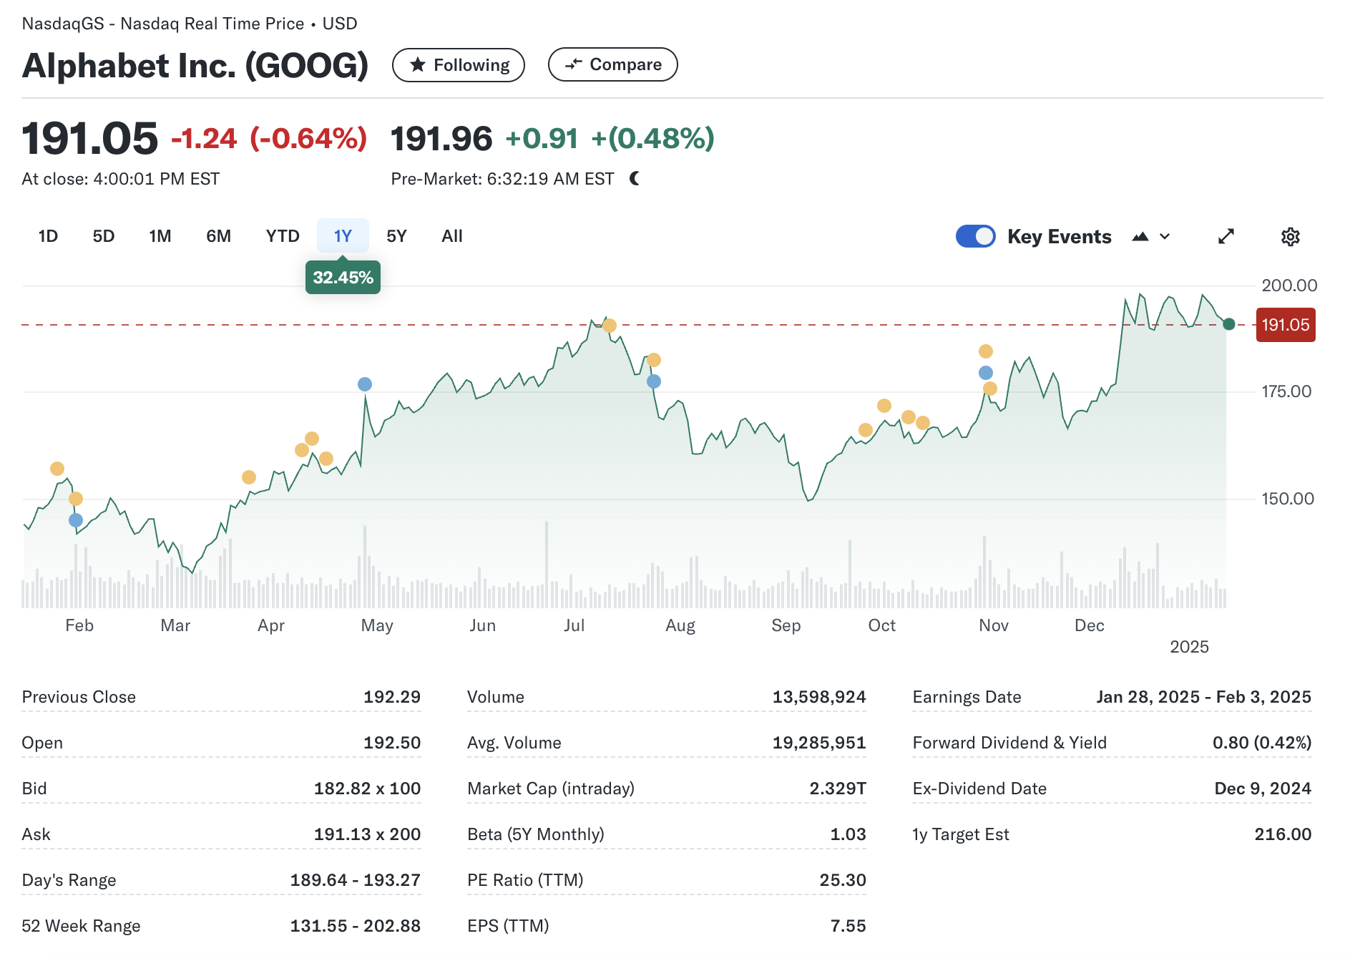The width and height of the screenshot is (1355, 956).
Task: Click the red 191.05 price label on axis
Action: (x=1286, y=325)
